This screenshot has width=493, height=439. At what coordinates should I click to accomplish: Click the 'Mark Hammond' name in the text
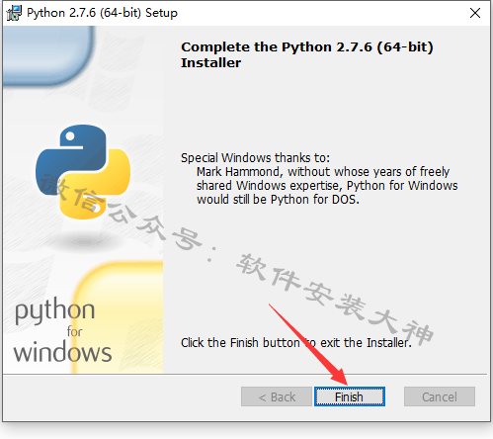pos(238,172)
